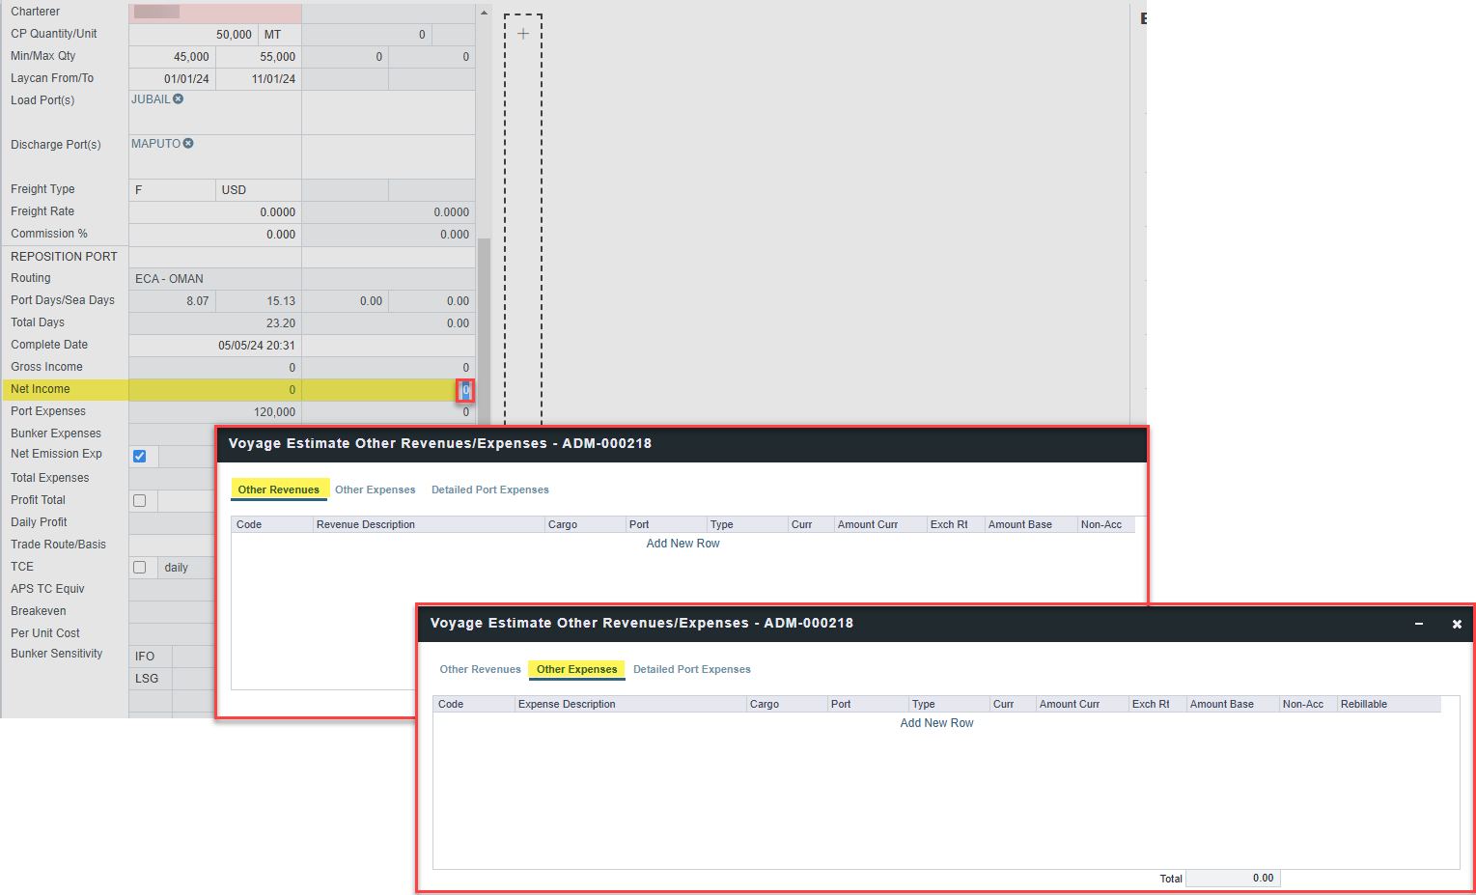Switch to Detailed Port Expenses tab in foreground dialog
The image size is (1476, 895).
tap(691, 669)
